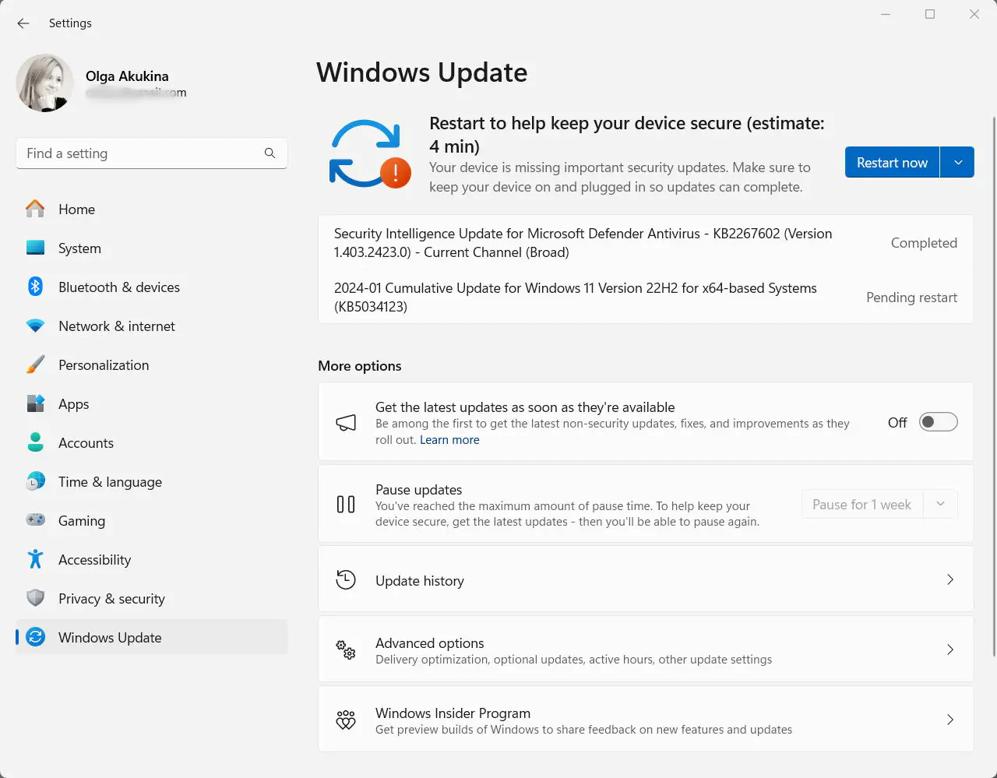
Task: Click the Windows Insider Program hearts icon
Action: point(346,720)
